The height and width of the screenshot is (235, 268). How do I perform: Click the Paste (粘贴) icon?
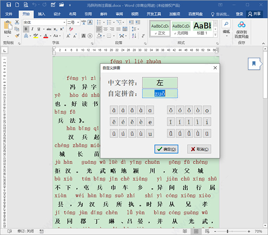[8, 26]
